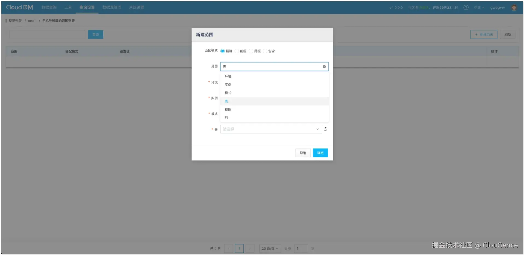Click the 设置值 column header
This screenshot has width=525, height=256.
click(124, 51)
